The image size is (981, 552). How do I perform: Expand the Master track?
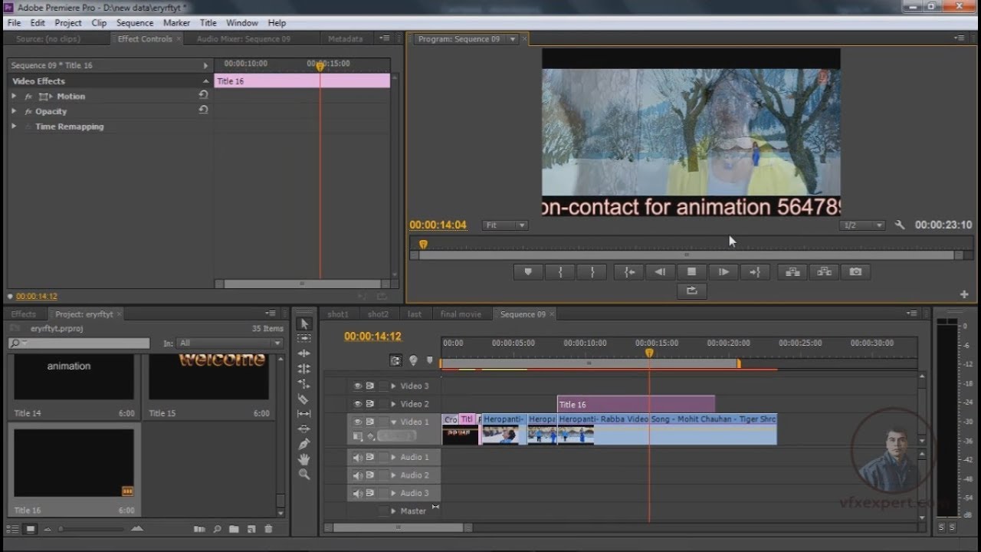pyautogui.click(x=394, y=511)
